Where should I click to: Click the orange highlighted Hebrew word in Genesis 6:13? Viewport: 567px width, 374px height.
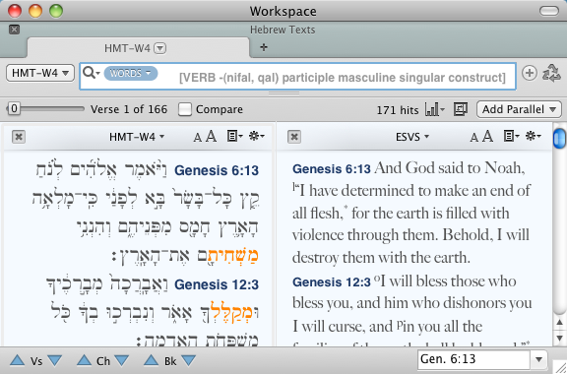[232, 256]
